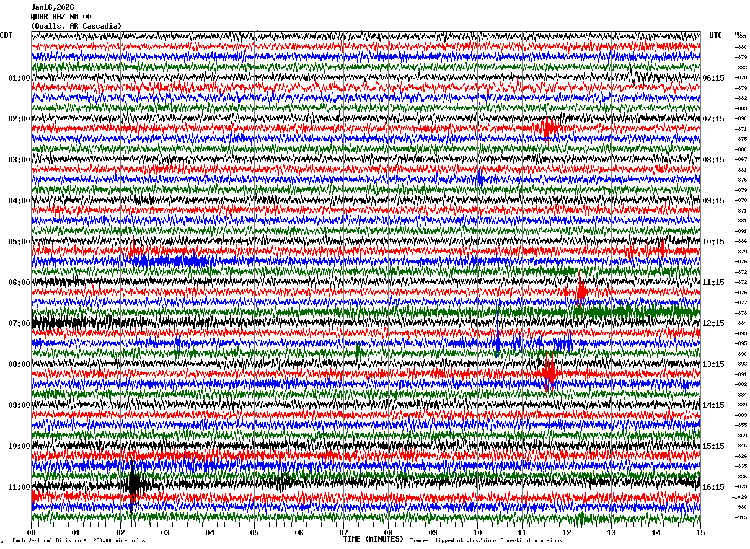Click the -826 DC offset value
The width and height of the screenshot is (750, 549).
(741, 456)
